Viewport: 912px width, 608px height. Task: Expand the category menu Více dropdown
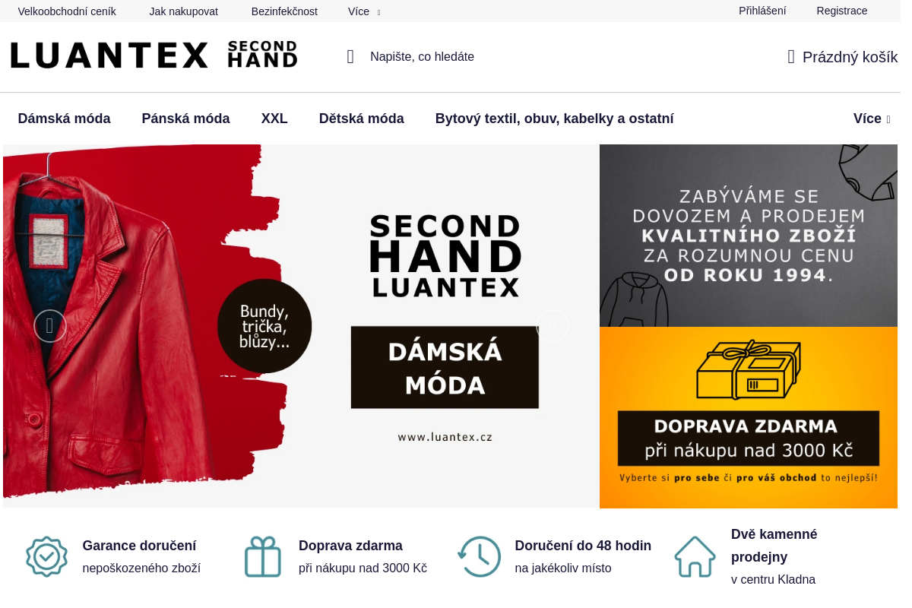click(x=872, y=119)
